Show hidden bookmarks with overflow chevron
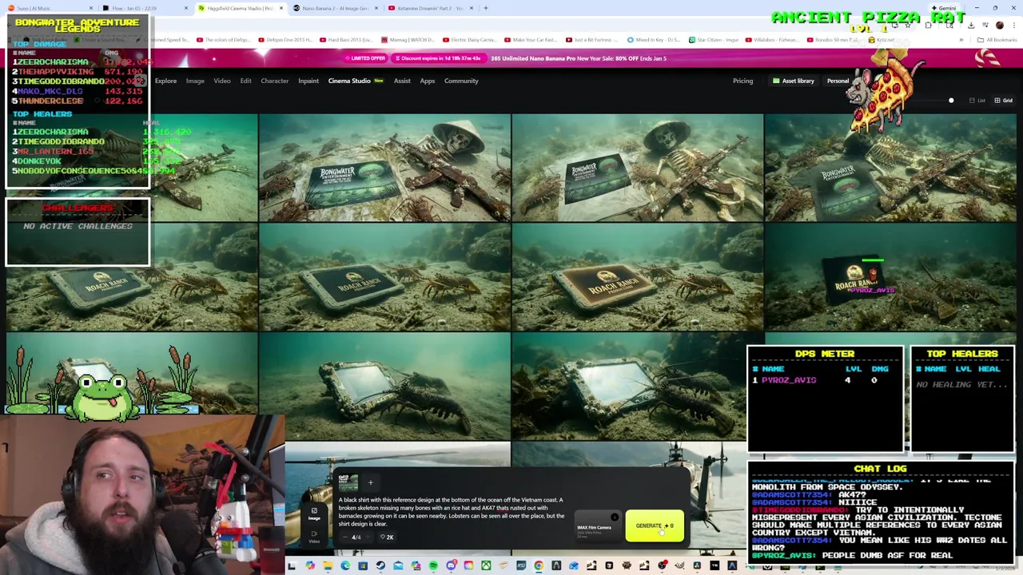Viewport: 1023px width, 575px height. point(962,40)
